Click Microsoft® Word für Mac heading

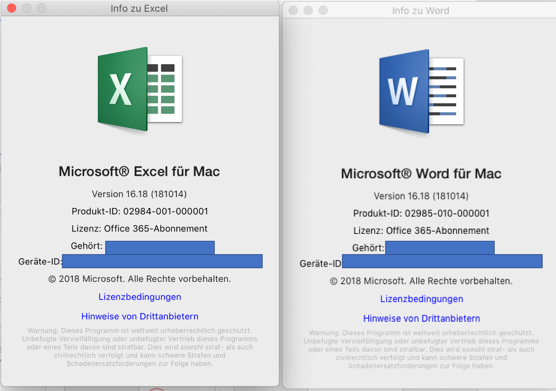[421, 174]
